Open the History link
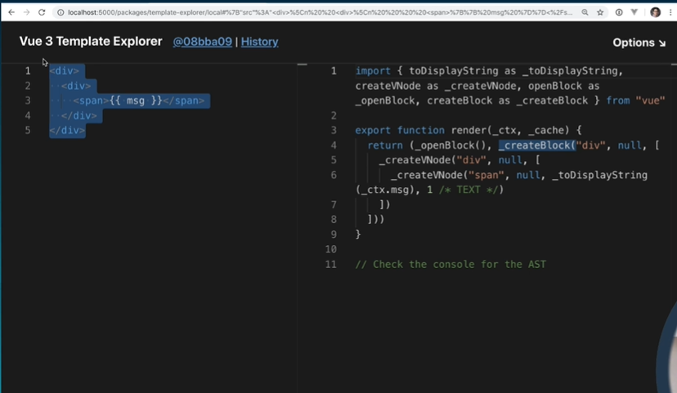The width and height of the screenshot is (677, 393). pos(259,42)
